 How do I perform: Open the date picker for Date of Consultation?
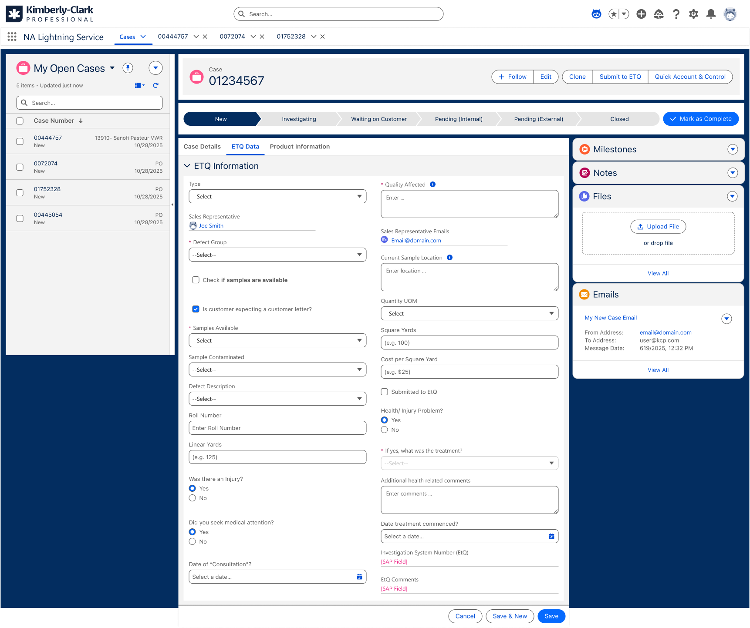[x=359, y=577]
